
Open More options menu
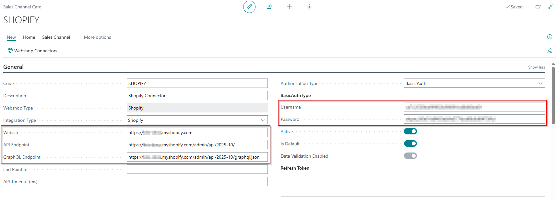coord(97,37)
